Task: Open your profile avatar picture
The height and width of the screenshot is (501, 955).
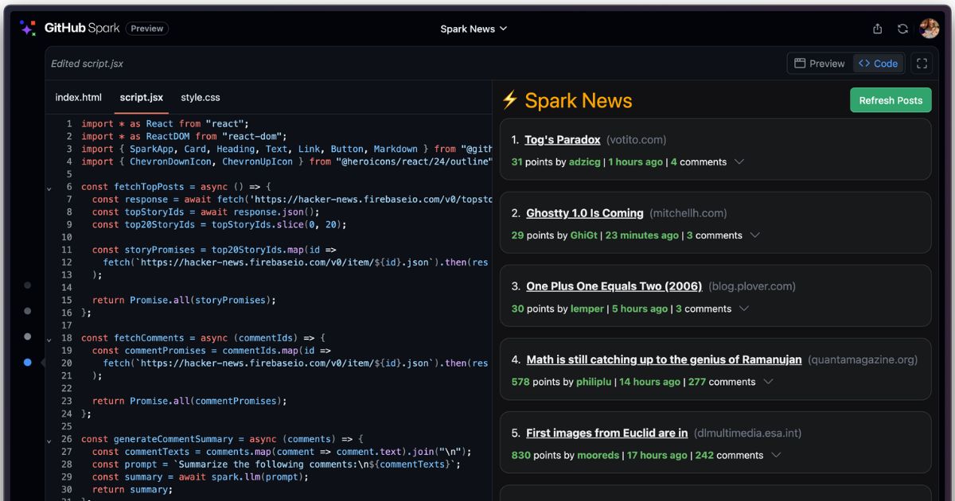Action: (x=930, y=28)
